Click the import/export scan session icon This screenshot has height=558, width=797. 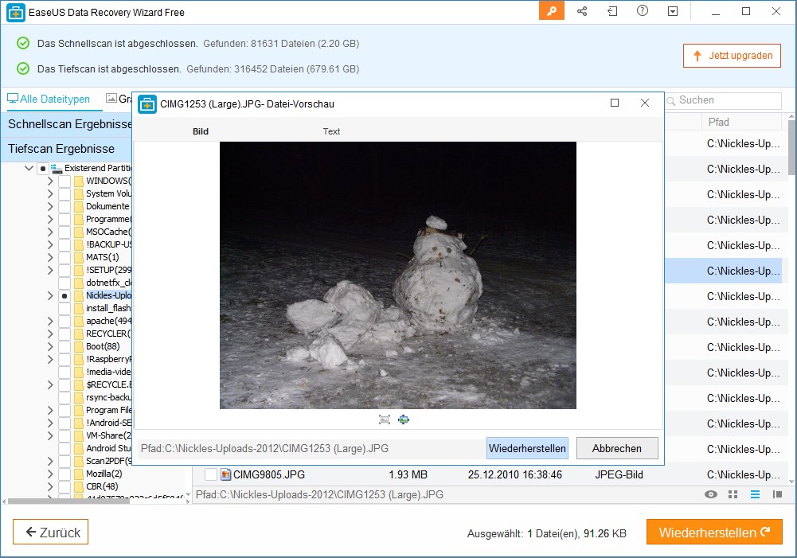[x=612, y=11]
